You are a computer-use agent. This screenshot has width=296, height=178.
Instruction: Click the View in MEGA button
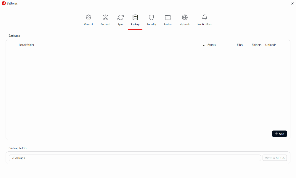[x=275, y=158]
